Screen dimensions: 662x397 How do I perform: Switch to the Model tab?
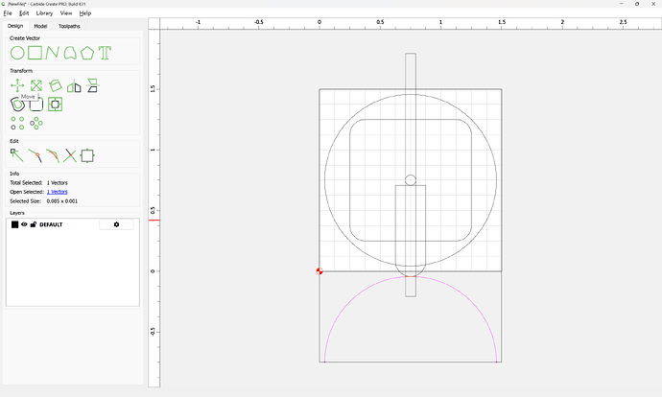point(40,26)
